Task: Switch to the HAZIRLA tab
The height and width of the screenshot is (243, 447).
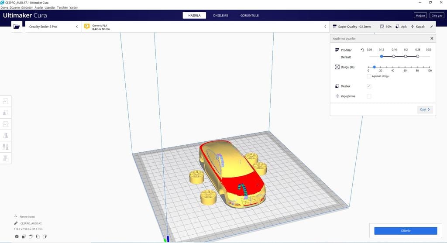Action: [x=194, y=15]
